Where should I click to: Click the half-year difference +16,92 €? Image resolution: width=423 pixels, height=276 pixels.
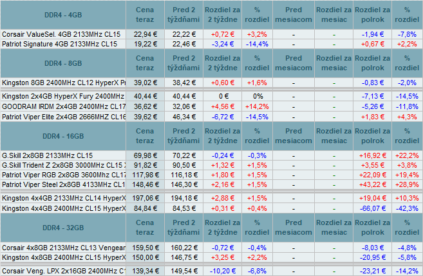[373, 155]
